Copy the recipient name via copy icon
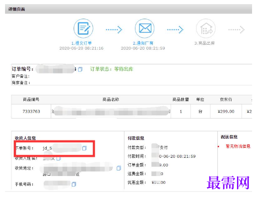Viewport: 258px width, 197px height. click(x=59, y=158)
